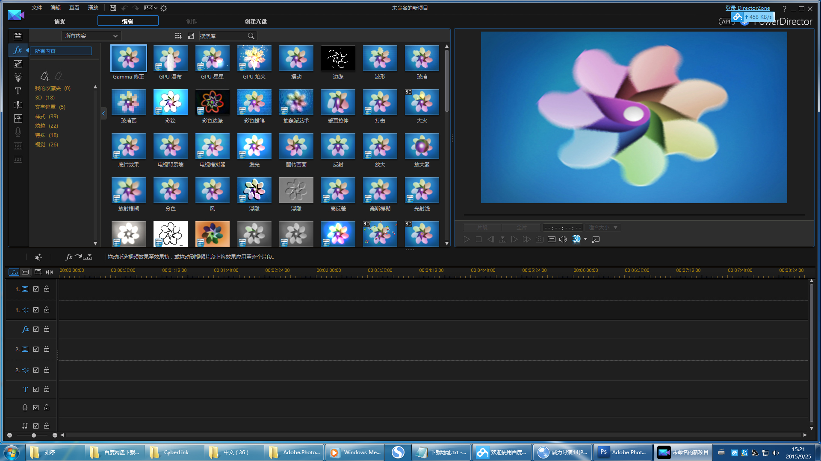Open the settings gear icon in top toolbar
The image size is (821, 461).
(164, 8)
